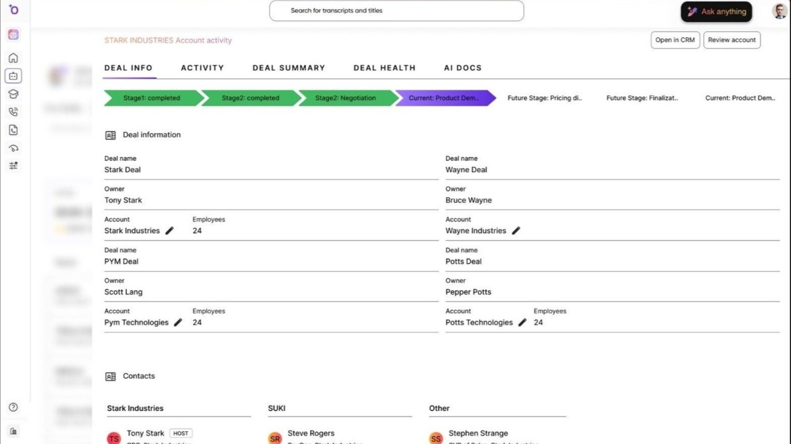Open the sliders settings icon in sidebar
Screen dimensions: 791x444
[x=14, y=166]
